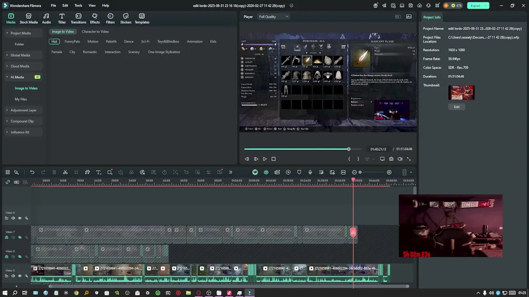Play the video in the player

point(265,159)
